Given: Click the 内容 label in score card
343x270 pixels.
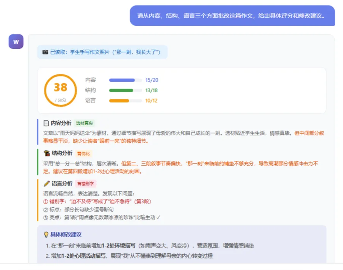Looking at the screenshot, I should 91,80.
